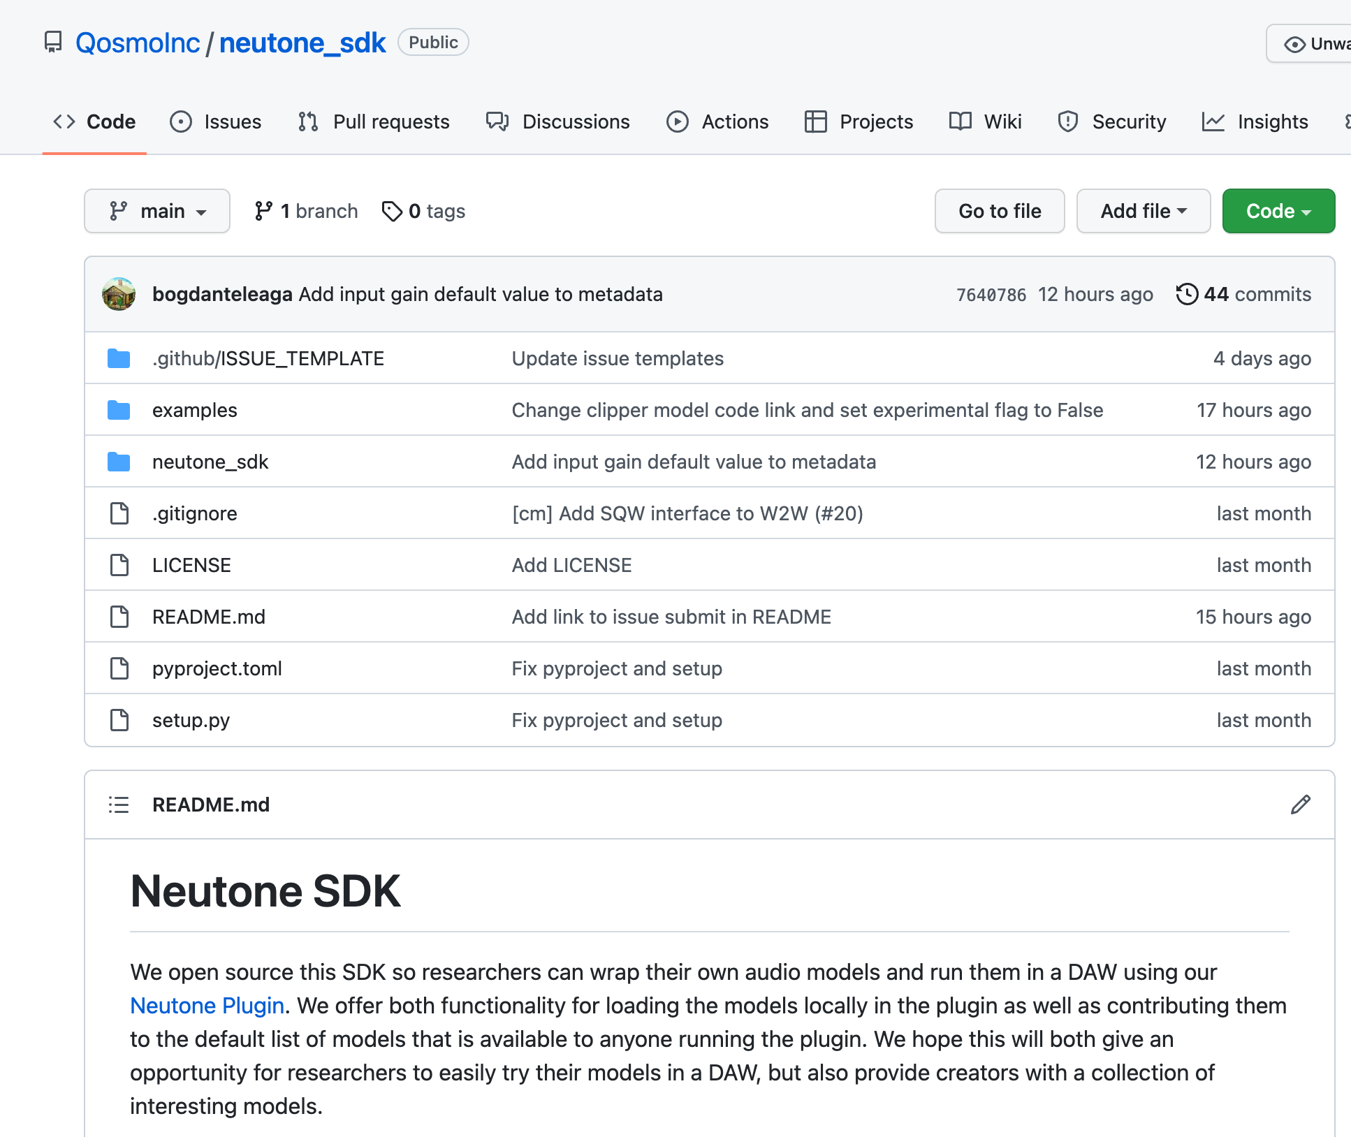Click the Go to file button
Image resolution: width=1351 pixels, height=1137 pixels.
(x=999, y=210)
